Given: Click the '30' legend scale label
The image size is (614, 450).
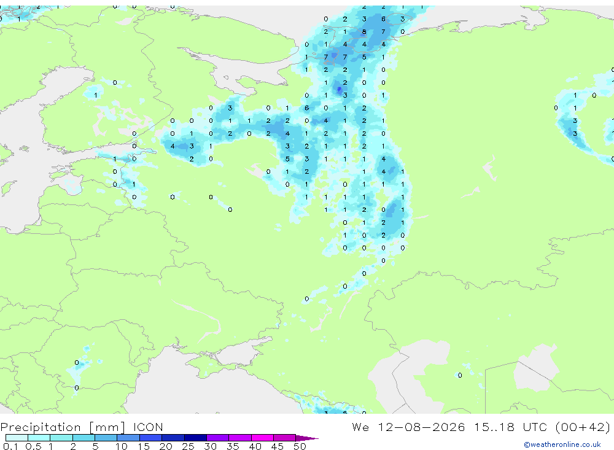Looking at the screenshot, I should [x=210, y=446].
